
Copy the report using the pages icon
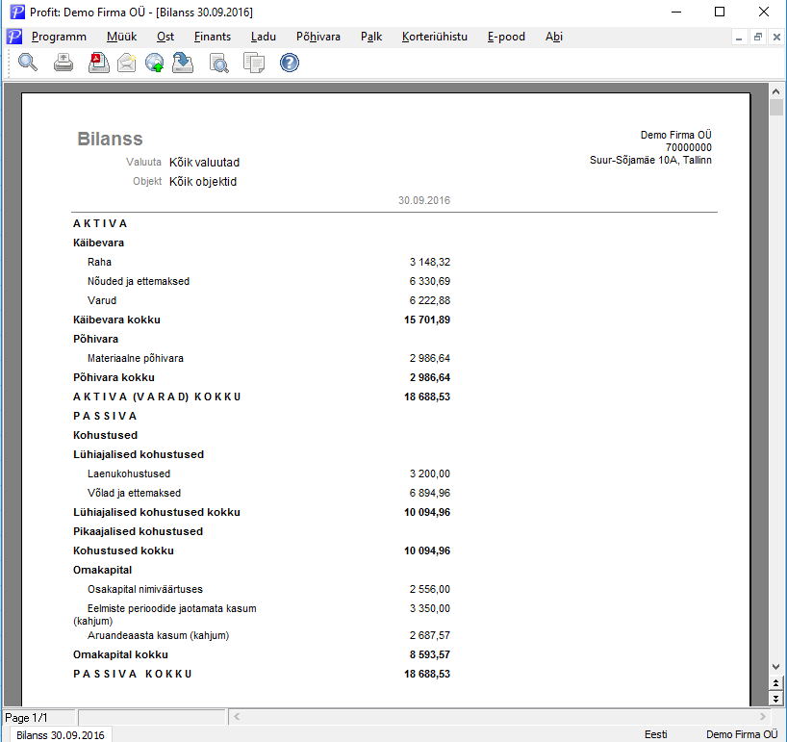point(253,64)
